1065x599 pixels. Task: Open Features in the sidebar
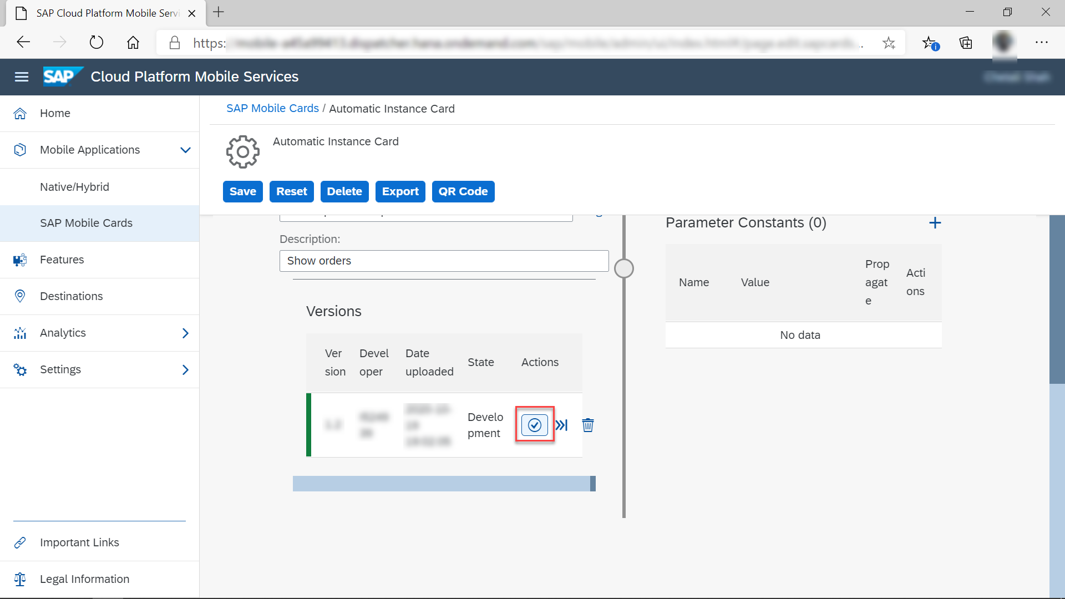[62, 260]
